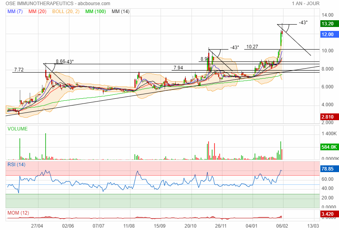339x230 pixels.
Task: Click the 06/02 date on time axis
Action: [282, 226]
